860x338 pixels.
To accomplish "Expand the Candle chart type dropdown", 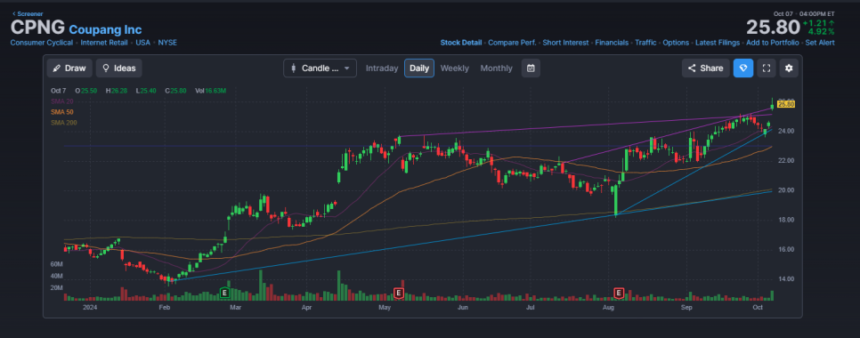I will [320, 68].
